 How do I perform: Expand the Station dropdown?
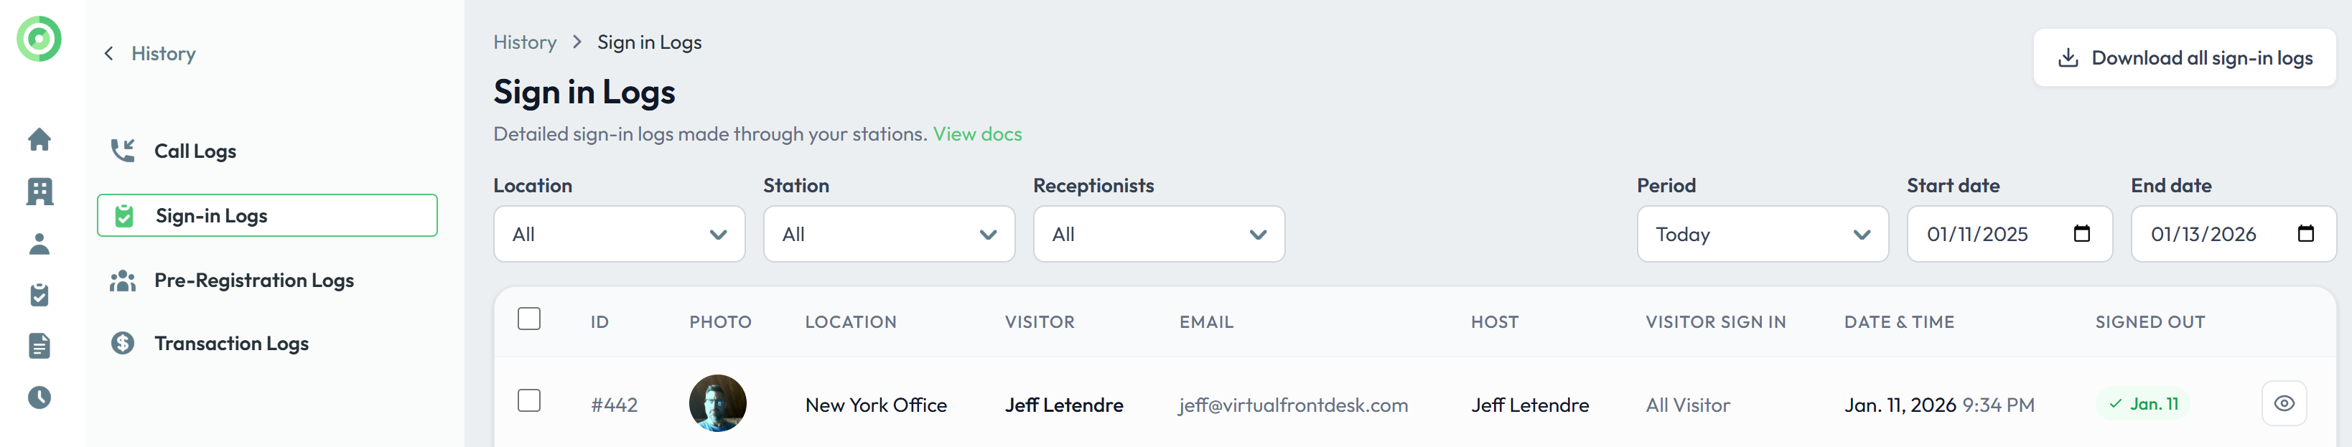pos(888,233)
